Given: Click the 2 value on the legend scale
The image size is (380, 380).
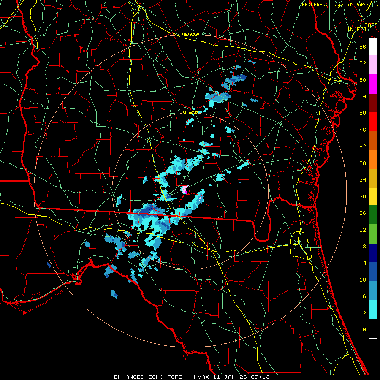Looking at the screenshot, I should (364, 313).
